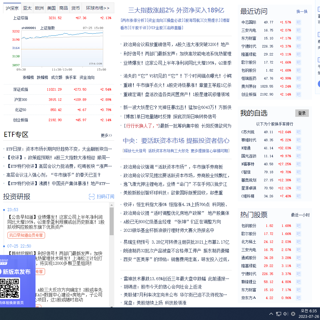This screenshot has width=320, height=320.
Task: Switch to the 沪深京 market tab
Action: click(12, 8)
